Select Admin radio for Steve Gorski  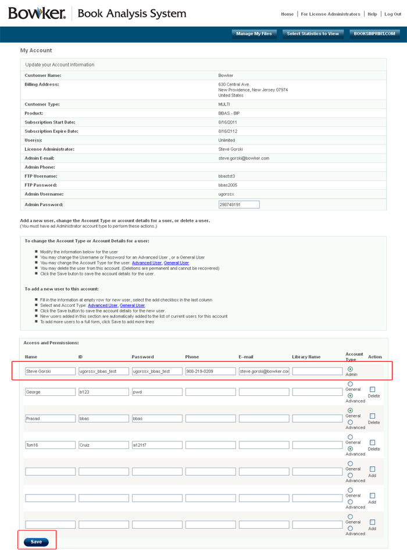tap(350, 369)
